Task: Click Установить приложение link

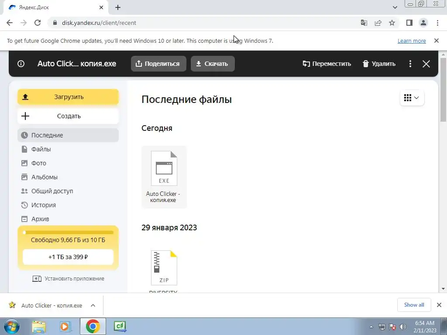Action: (69, 279)
